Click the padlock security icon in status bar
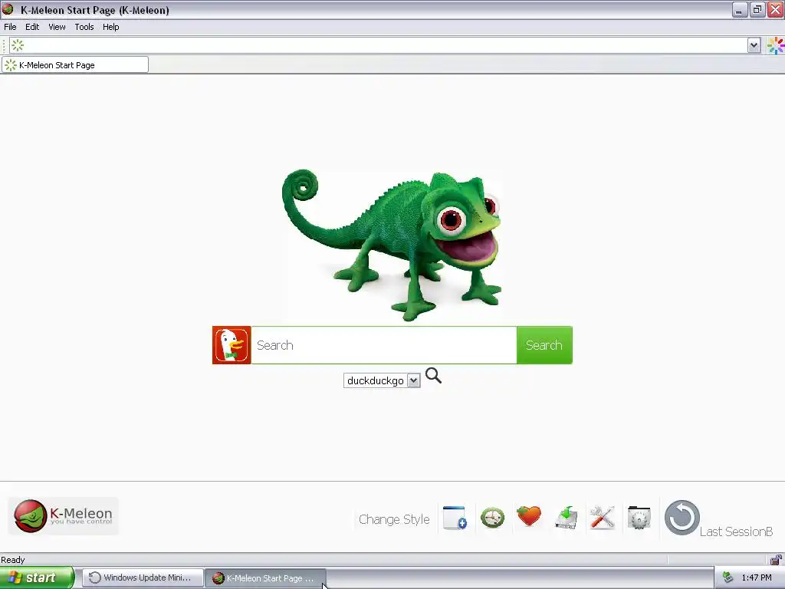Viewport: 785px width, 589px height. tap(776, 559)
